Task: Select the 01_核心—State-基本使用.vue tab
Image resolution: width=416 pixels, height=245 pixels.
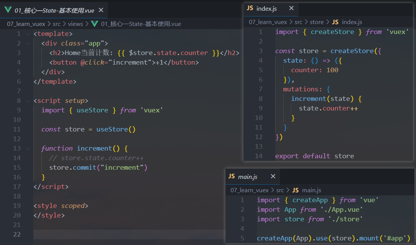Action: pyautogui.click(x=54, y=10)
